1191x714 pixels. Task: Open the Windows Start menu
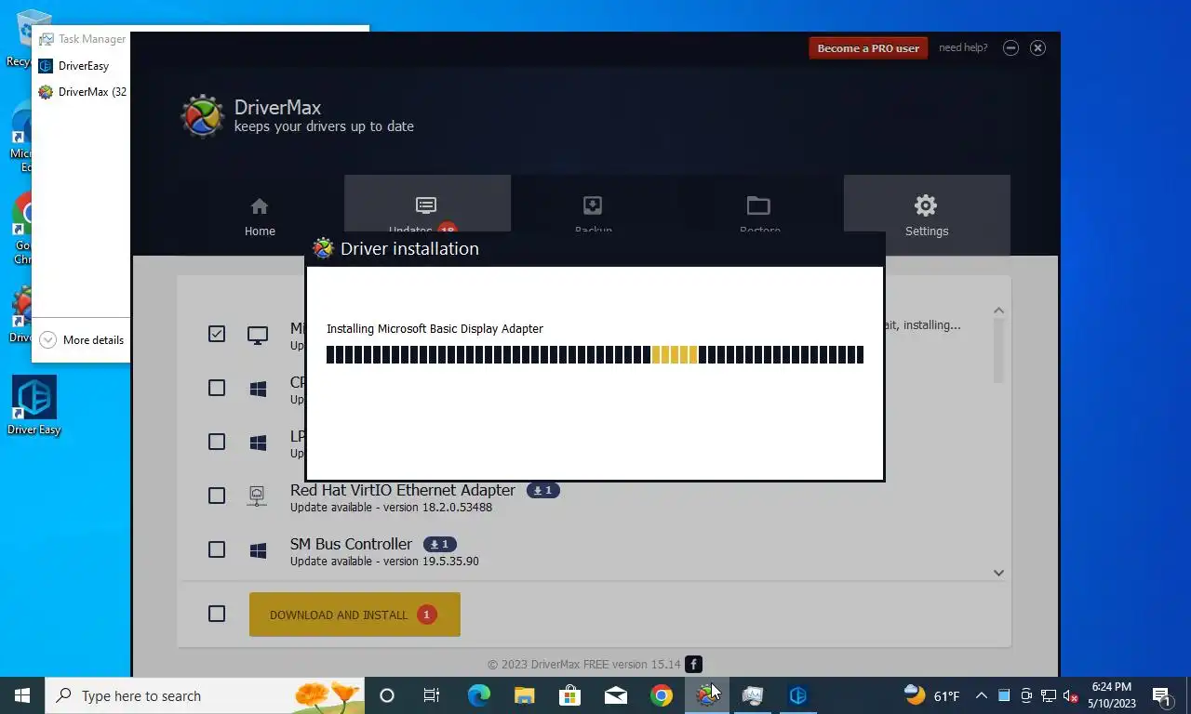22,695
